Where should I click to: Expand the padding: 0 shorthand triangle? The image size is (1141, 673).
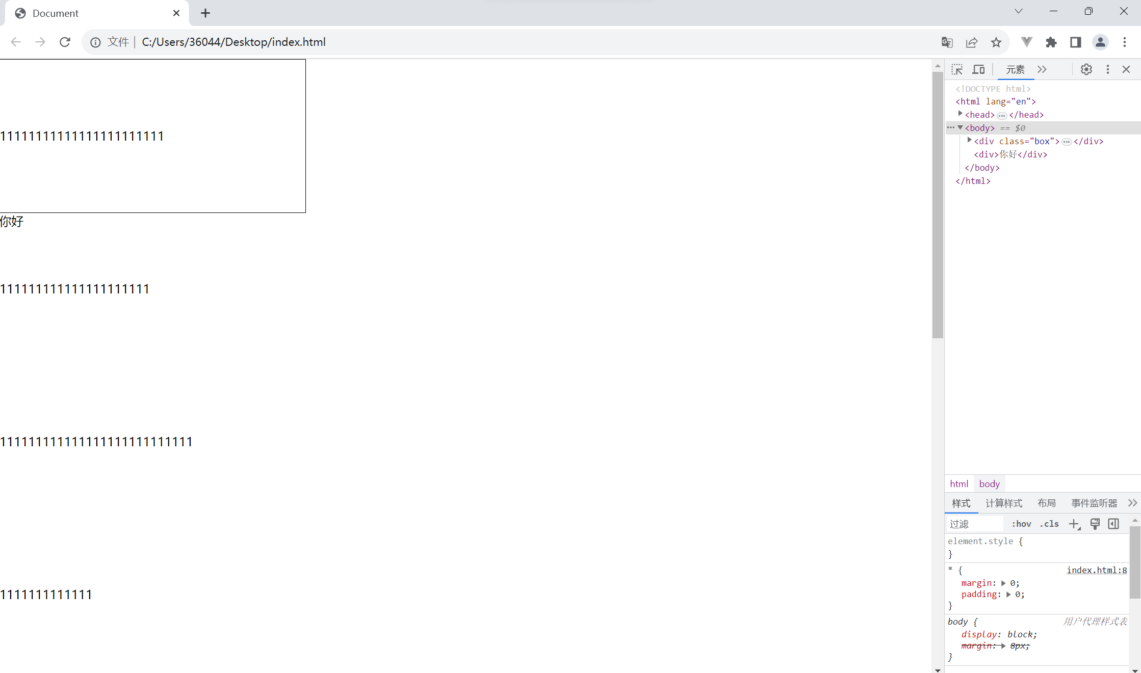[x=1008, y=594]
